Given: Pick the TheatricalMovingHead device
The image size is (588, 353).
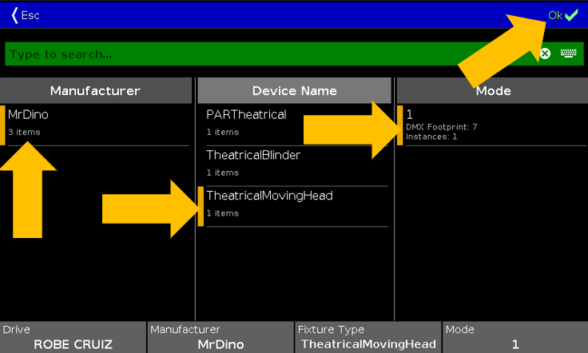Looking at the screenshot, I should (294, 204).
